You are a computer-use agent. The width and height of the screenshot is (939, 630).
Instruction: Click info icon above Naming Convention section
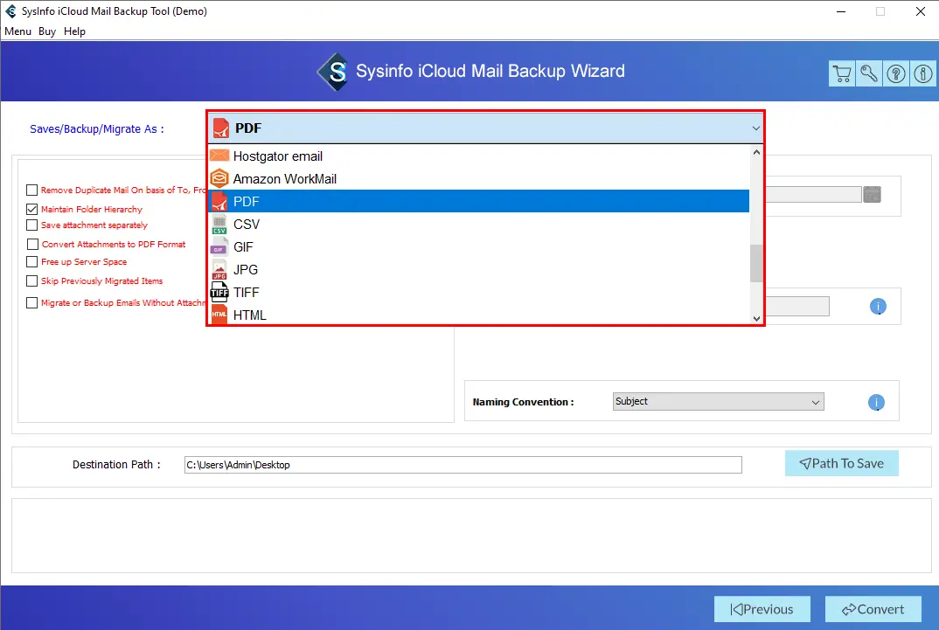coord(878,307)
